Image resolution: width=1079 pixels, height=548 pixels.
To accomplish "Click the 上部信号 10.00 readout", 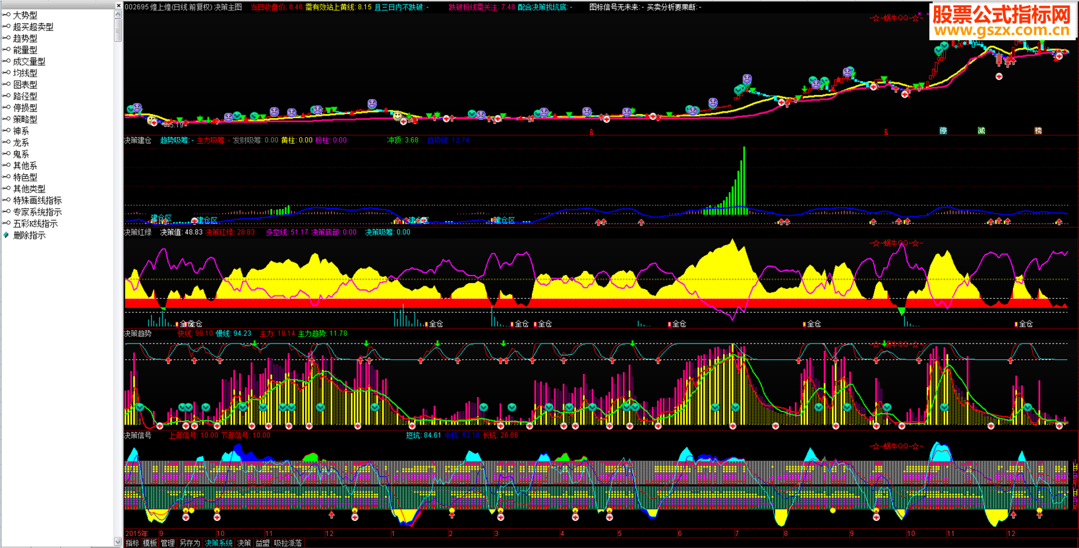I will pyautogui.click(x=193, y=435).
